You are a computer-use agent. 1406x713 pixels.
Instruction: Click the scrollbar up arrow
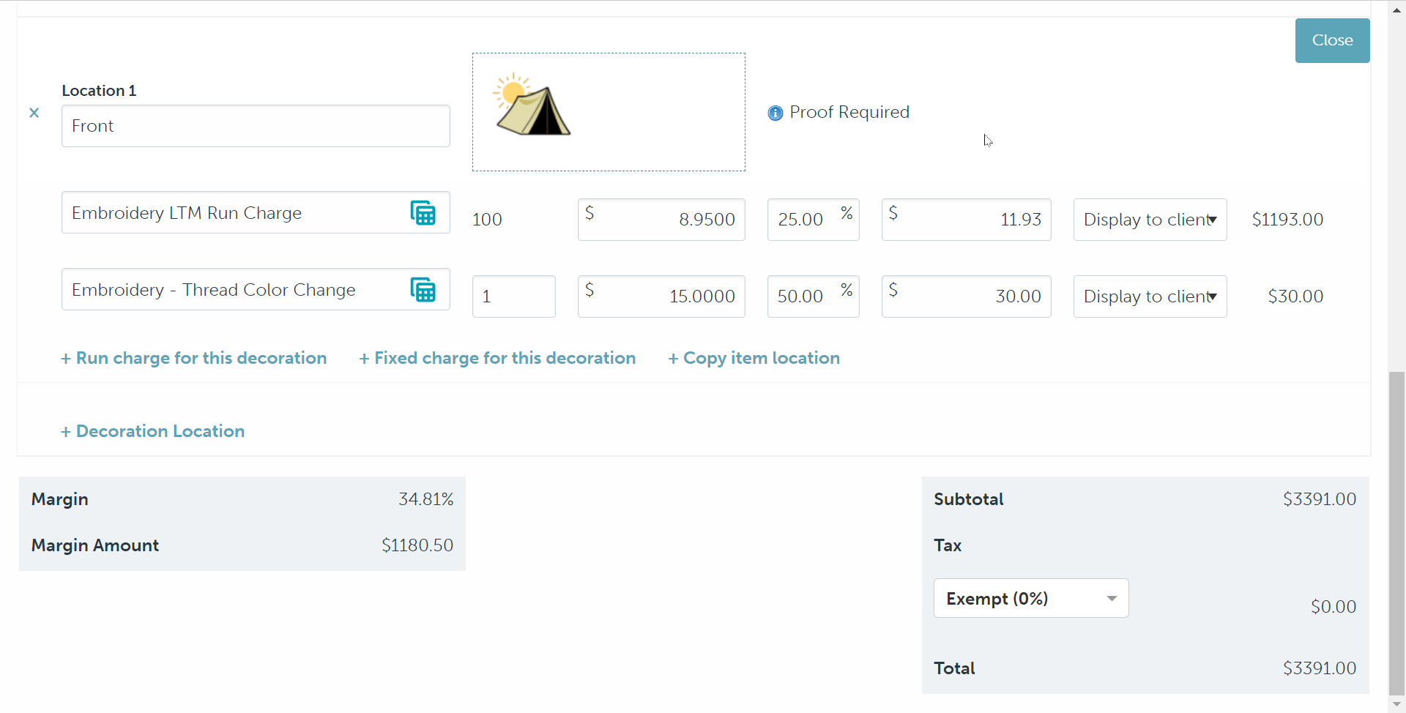1396,10
